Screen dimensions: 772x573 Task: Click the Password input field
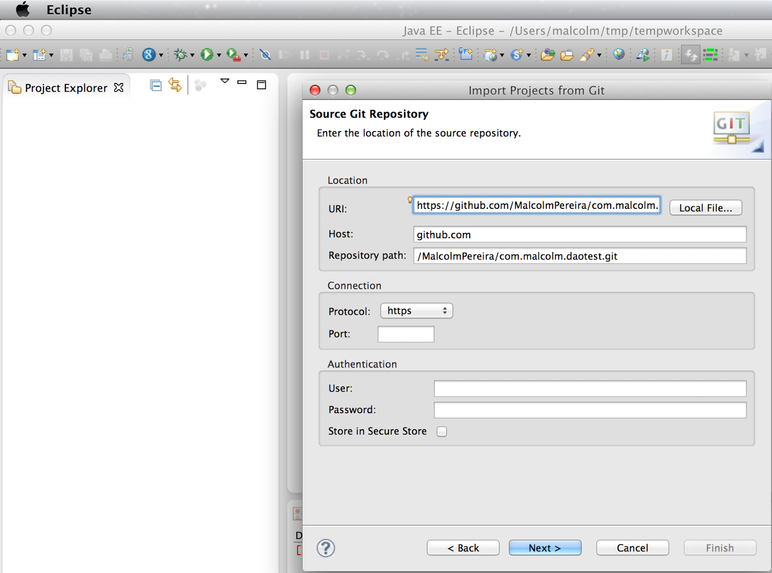click(590, 410)
